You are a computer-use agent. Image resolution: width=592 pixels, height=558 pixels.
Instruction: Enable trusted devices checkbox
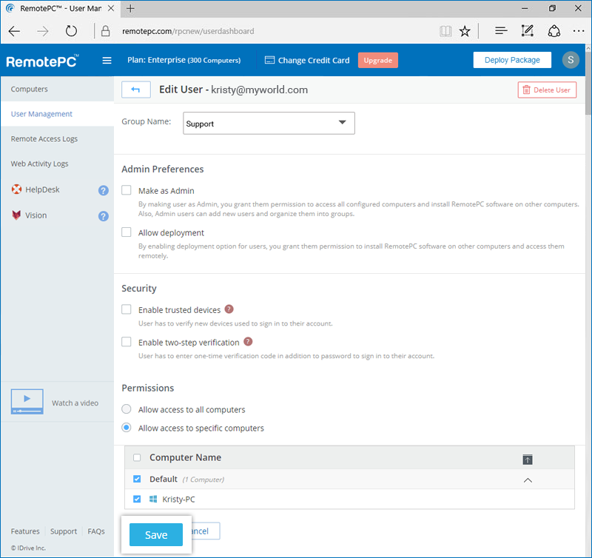pos(126,309)
